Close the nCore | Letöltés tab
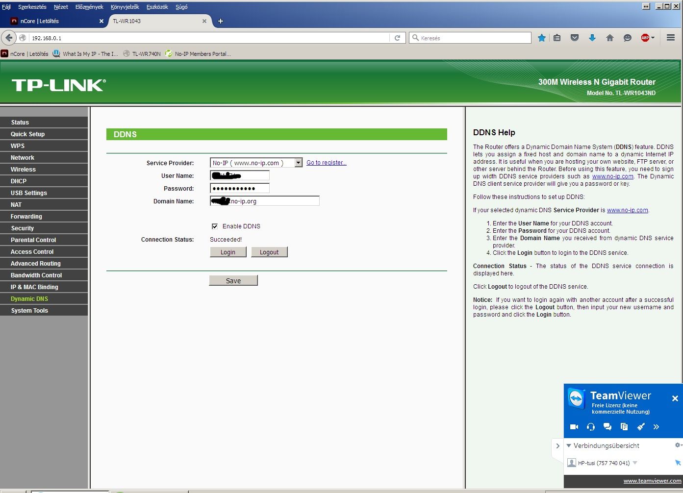The height and width of the screenshot is (493, 683). (101, 21)
